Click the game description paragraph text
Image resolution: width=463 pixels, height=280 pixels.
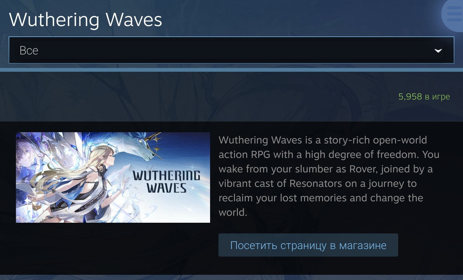click(x=329, y=176)
